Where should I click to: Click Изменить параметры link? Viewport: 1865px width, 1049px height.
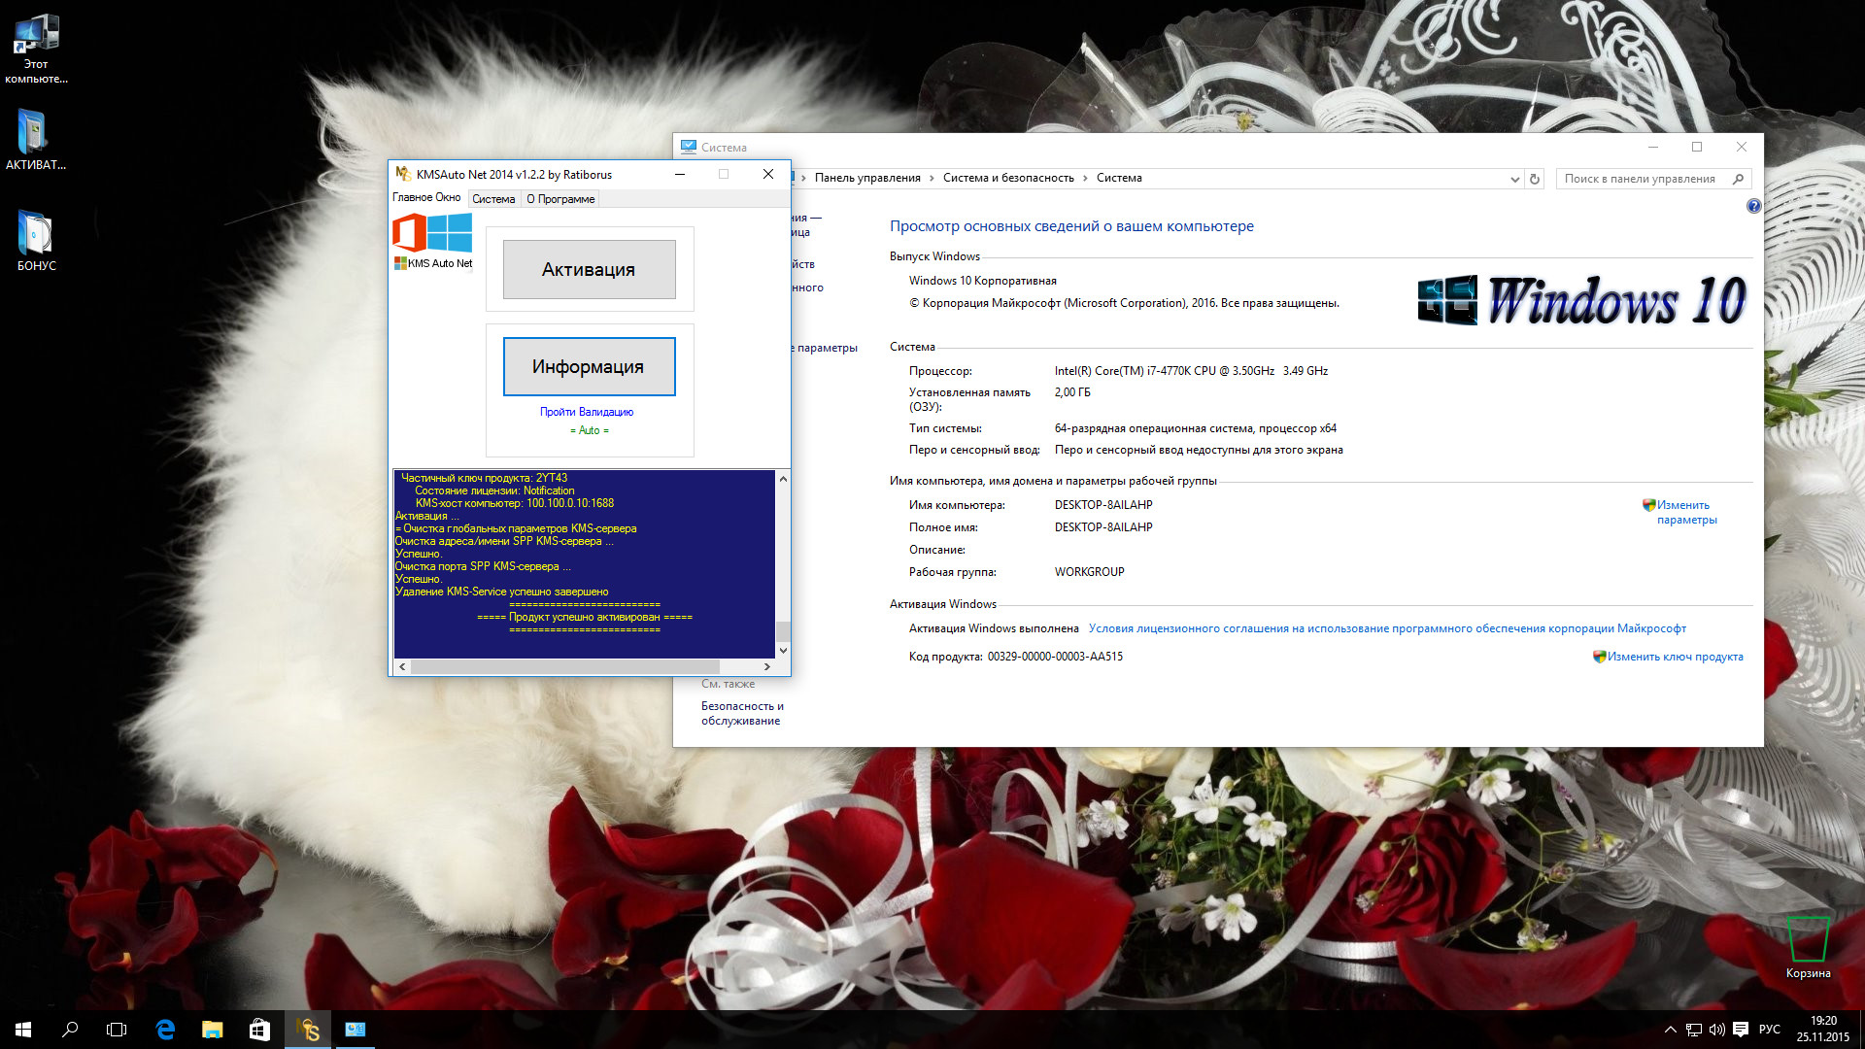(x=1687, y=512)
